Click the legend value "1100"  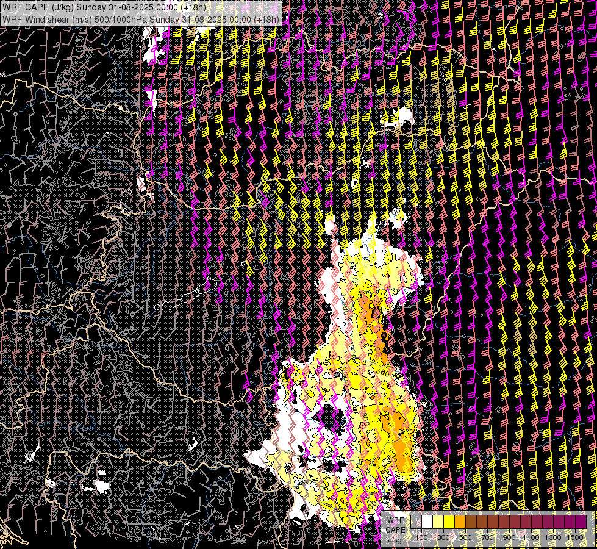[x=531, y=537]
